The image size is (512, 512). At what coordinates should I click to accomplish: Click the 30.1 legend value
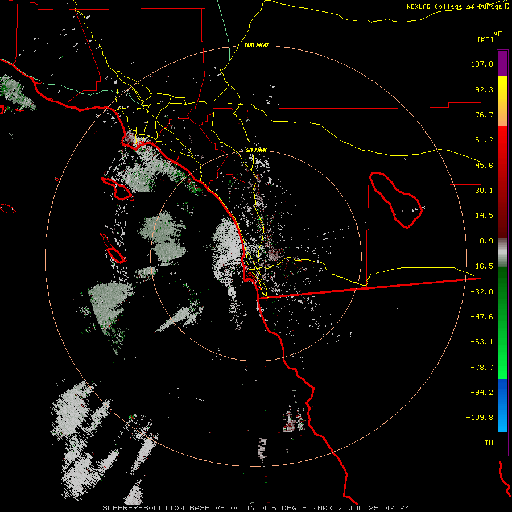484,191
